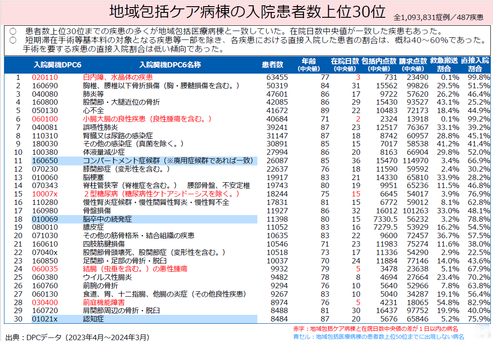This screenshot has height=341, width=493.
Task: Click the 在院日数(中央値) column header
Action: [345, 65]
